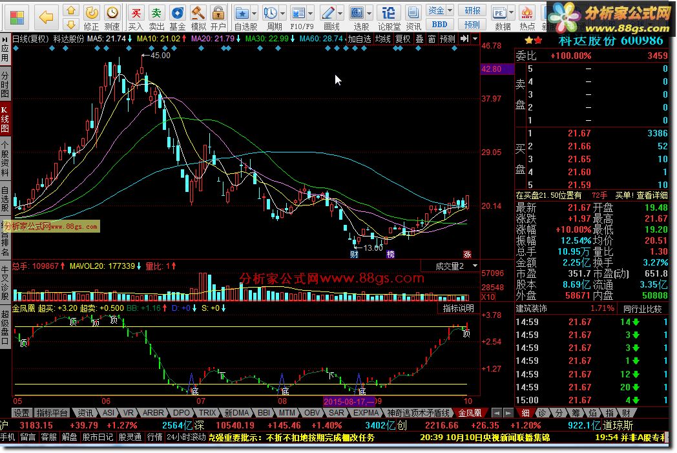Toggle 预测 forecast on chart bar
677x453 pixels.
click(447, 39)
